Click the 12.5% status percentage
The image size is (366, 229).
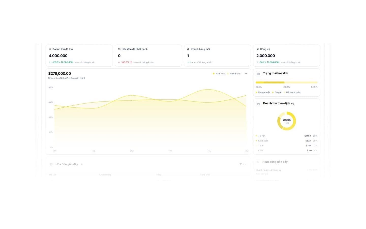(x=259, y=87)
